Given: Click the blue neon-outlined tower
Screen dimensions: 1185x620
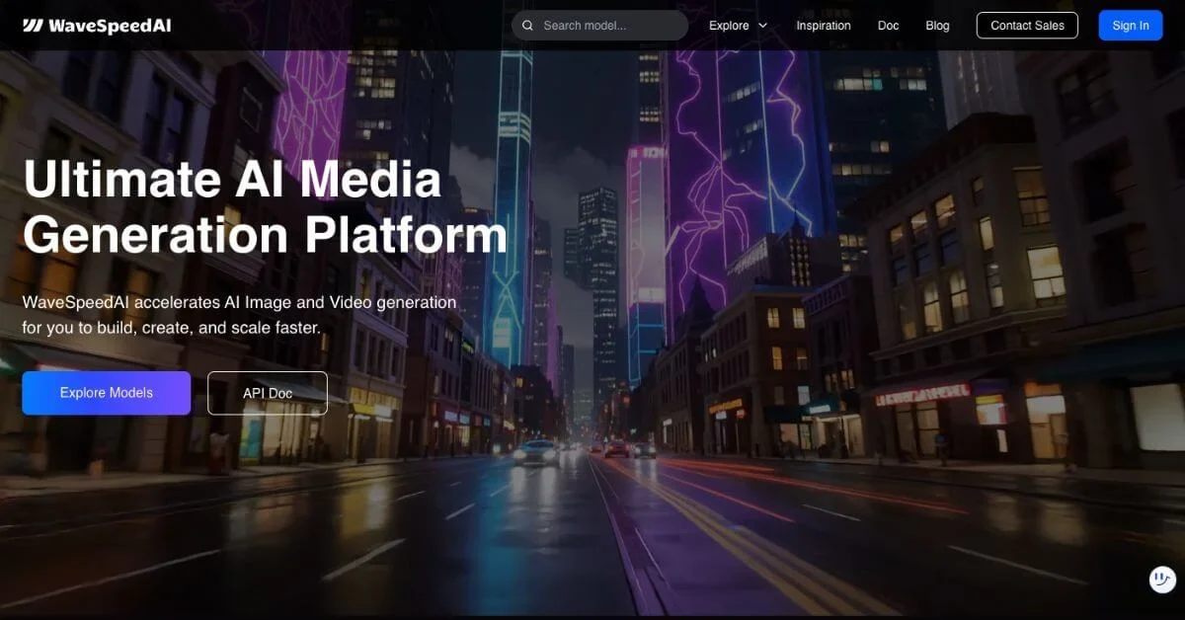Looking at the screenshot, I should tap(513, 197).
